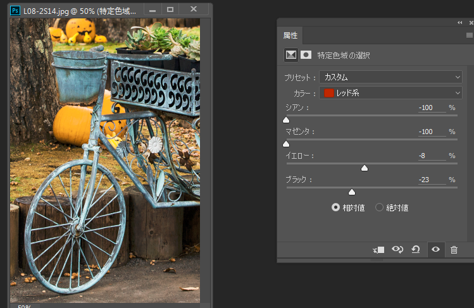474x308 pixels.
Task: Close the L08-2S14.jpg document window
Action: coord(194,9)
